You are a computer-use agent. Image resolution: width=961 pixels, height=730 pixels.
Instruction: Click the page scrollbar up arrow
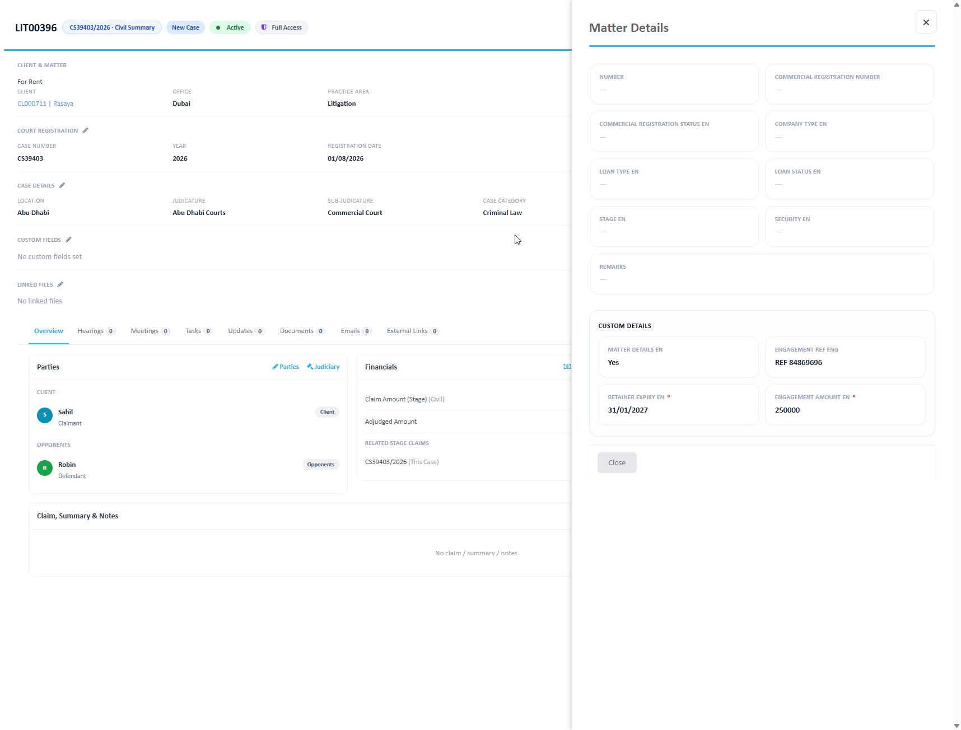(956, 4)
